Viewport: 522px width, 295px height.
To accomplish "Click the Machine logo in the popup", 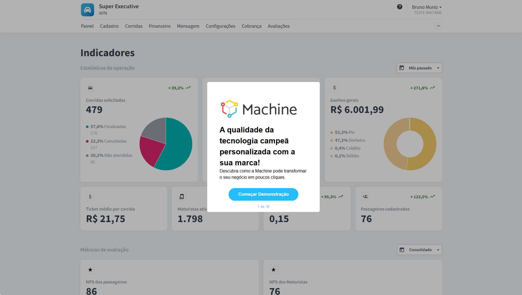I will pyautogui.click(x=259, y=109).
